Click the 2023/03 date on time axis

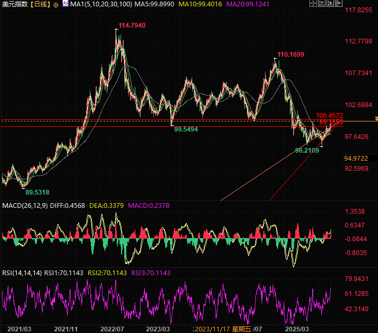point(158,329)
